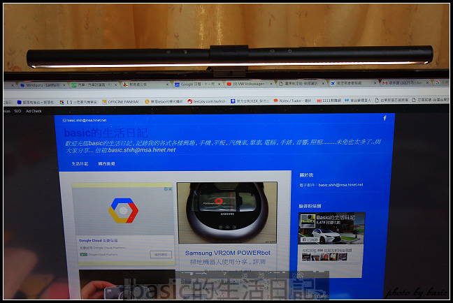Open the Samsung robot vacuum thumbnail
This screenshot has width=453, height=303.
pyautogui.click(x=227, y=212)
